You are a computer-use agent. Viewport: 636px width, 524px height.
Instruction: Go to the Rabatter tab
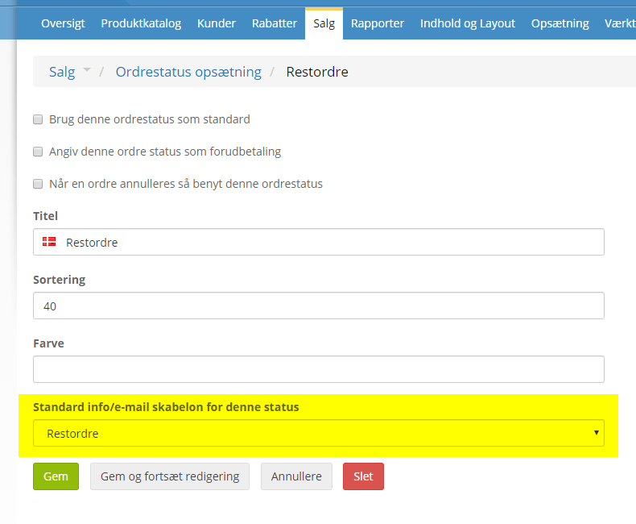point(275,23)
